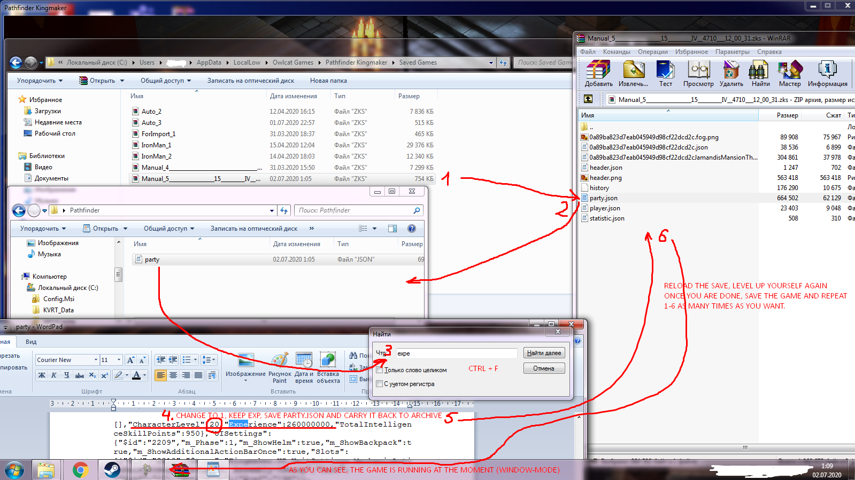Apply strikethrough formatting in WordPad
Image resolution: width=855 pixels, height=480 pixels.
(x=80, y=375)
